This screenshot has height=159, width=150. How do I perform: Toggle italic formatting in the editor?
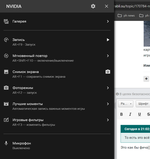click(130, 114)
